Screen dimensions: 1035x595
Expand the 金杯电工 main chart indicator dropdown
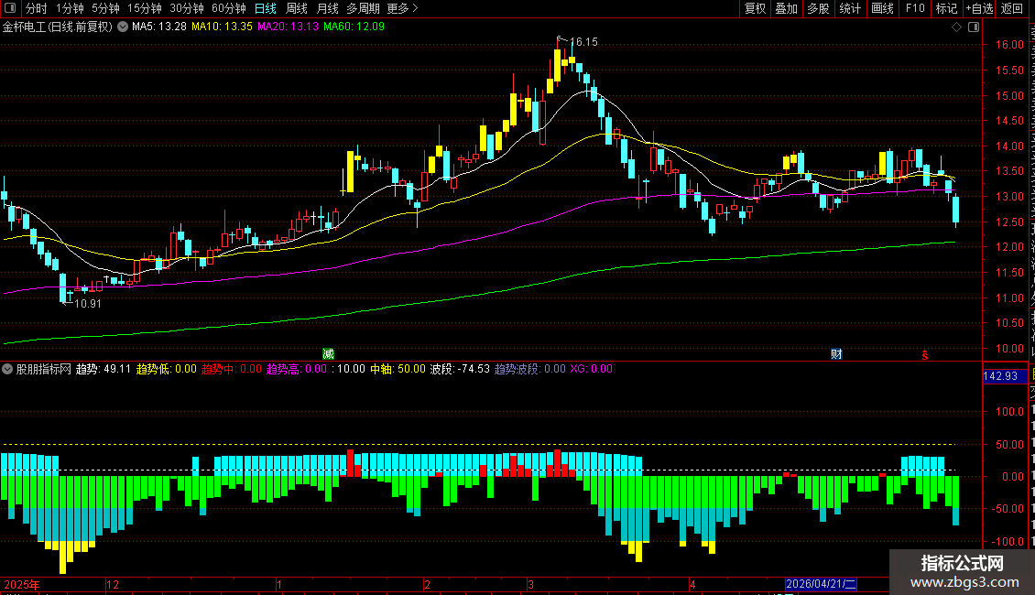click(x=123, y=27)
